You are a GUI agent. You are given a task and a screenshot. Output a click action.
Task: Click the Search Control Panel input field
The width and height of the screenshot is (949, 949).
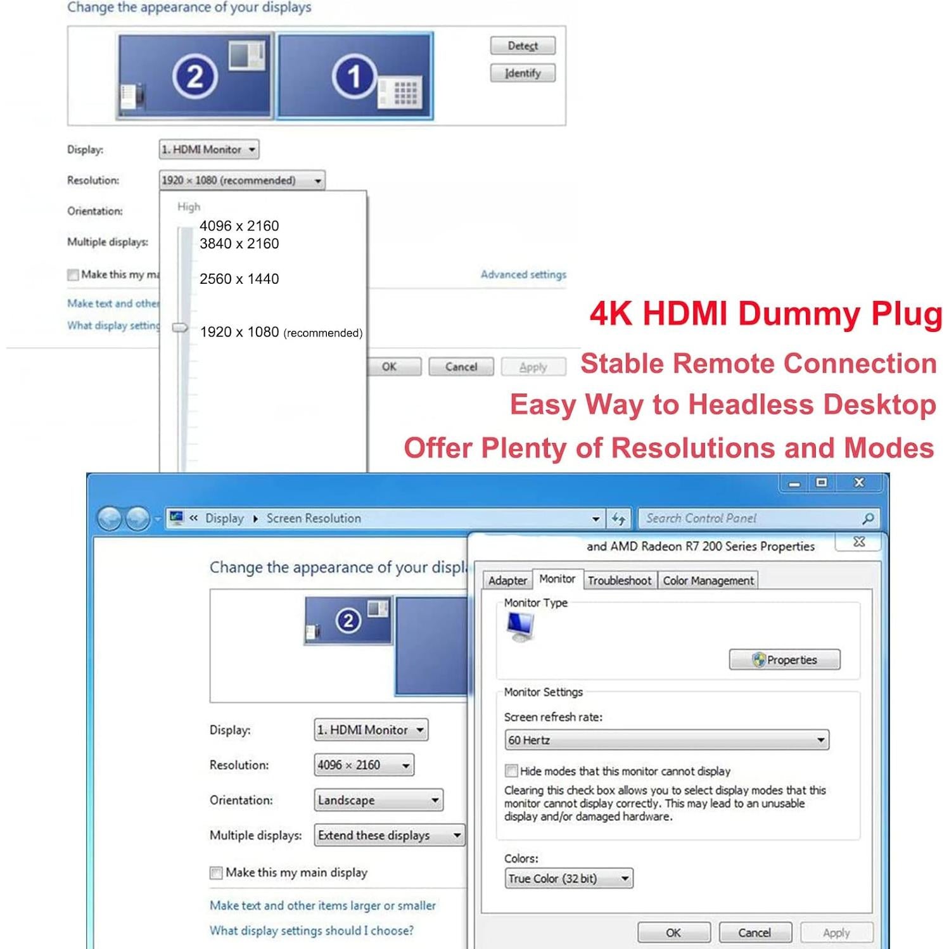[x=729, y=518]
